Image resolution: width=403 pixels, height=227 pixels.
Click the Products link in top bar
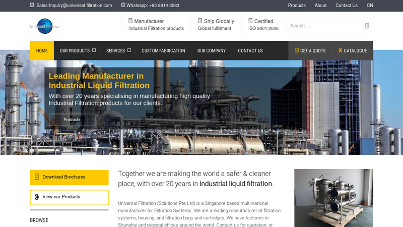pos(297,6)
